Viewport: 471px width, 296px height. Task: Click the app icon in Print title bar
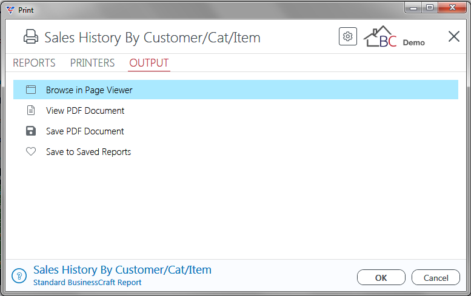click(10, 10)
